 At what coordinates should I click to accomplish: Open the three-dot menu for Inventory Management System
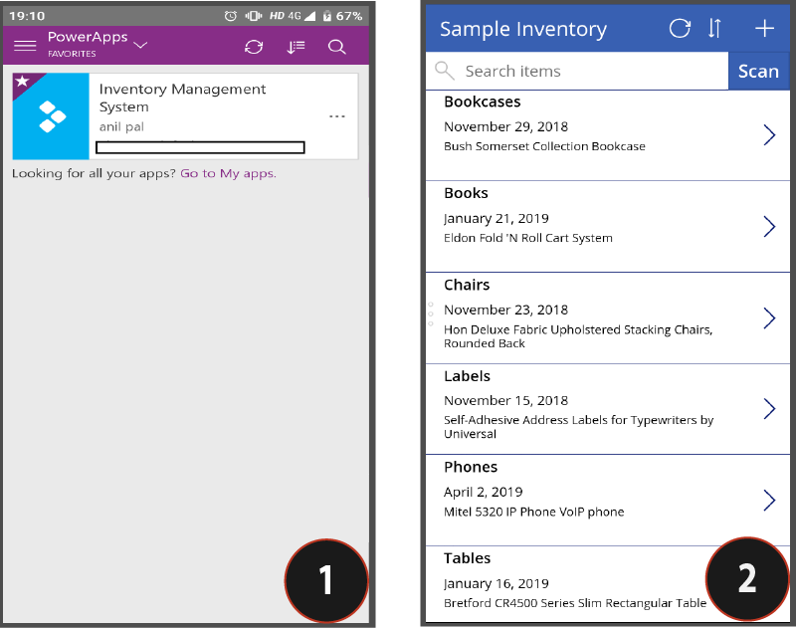tap(337, 116)
